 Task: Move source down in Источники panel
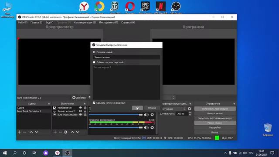(x=78, y=132)
